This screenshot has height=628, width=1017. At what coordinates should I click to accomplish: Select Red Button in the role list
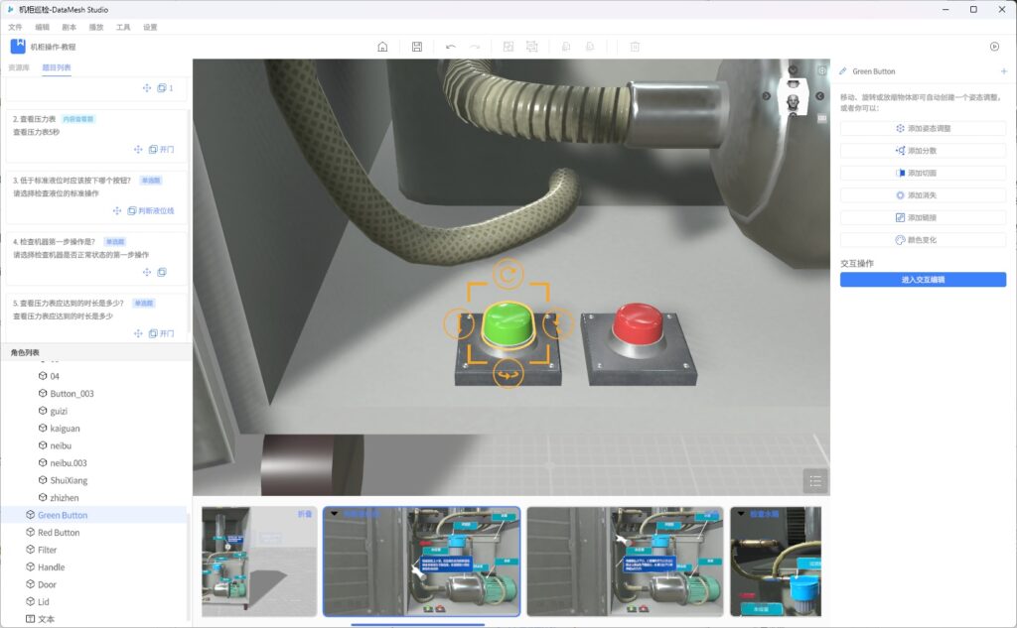point(59,533)
